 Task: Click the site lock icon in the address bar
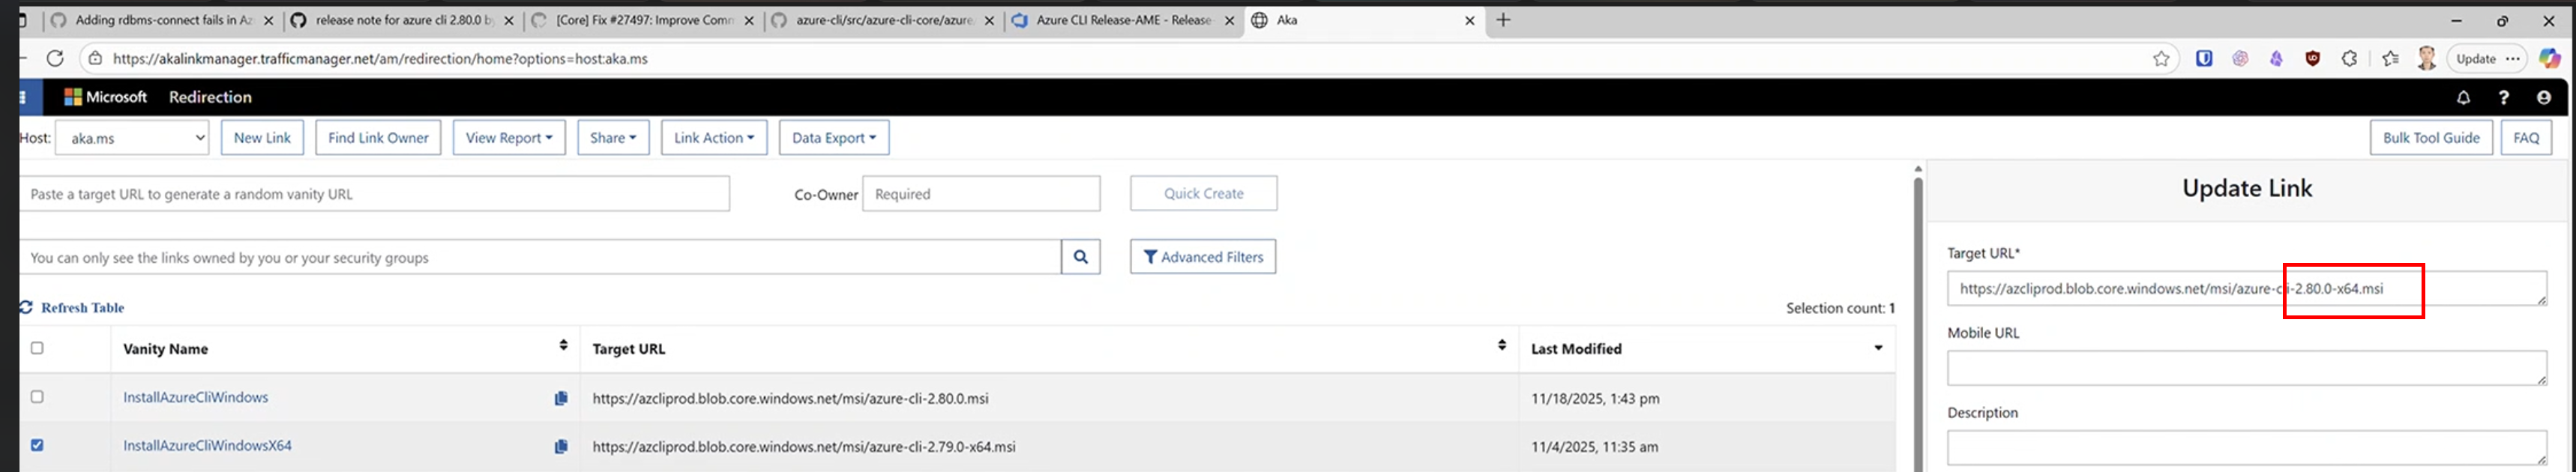click(95, 59)
